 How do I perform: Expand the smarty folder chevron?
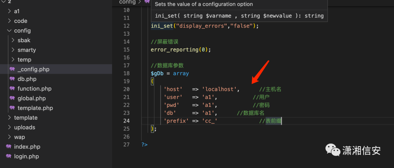tap(13, 50)
